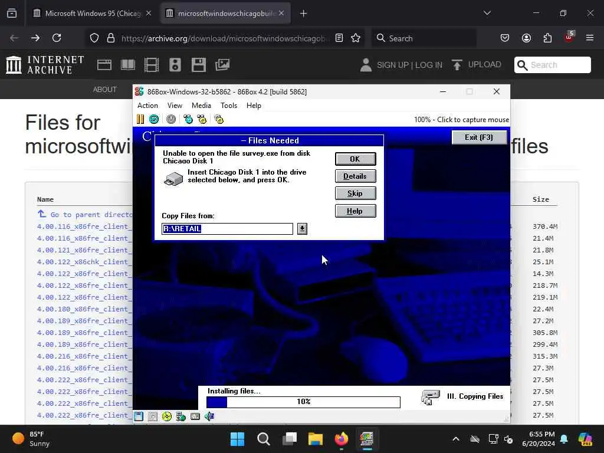Screen dimensions: 604x453
Task: Click Internet Archive logo
Action: point(45,65)
